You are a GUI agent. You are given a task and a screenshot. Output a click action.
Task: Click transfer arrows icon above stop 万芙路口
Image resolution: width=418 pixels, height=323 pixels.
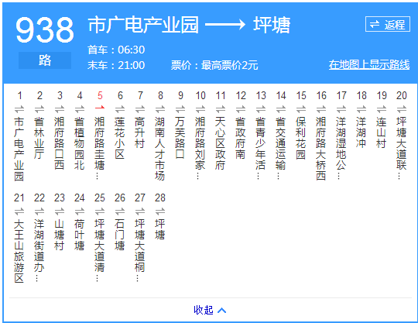180,109
